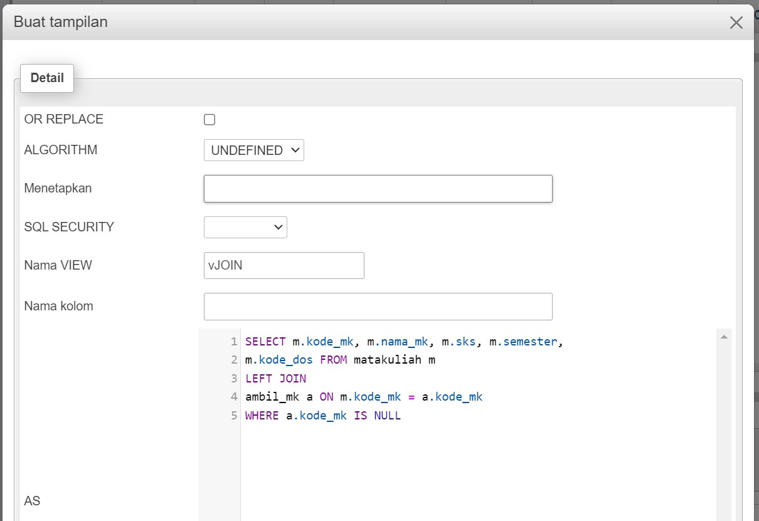Click the Buat tampilan dialog title
Screen dimensions: 759x521
[x=61, y=22]
